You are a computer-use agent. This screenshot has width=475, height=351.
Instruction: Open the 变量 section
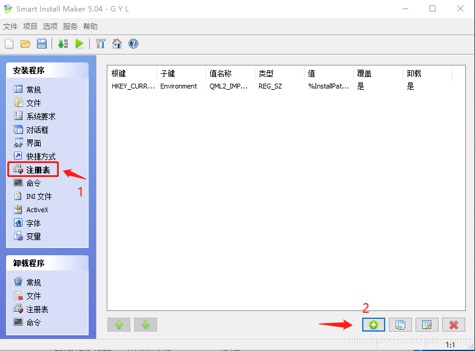coord(27,236)
